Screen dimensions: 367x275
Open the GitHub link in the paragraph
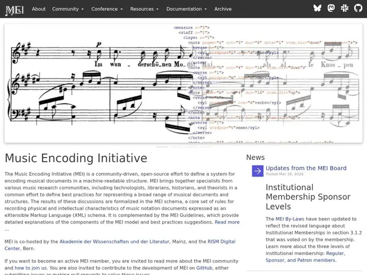coord(204,268)
